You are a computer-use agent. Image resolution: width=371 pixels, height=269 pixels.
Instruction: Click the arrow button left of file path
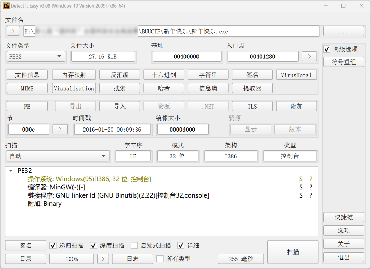(x=13, y=31)
